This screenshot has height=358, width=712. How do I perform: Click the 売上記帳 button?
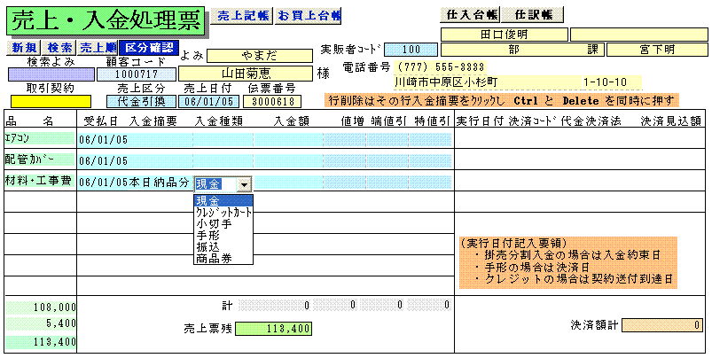tap(241, 15)
